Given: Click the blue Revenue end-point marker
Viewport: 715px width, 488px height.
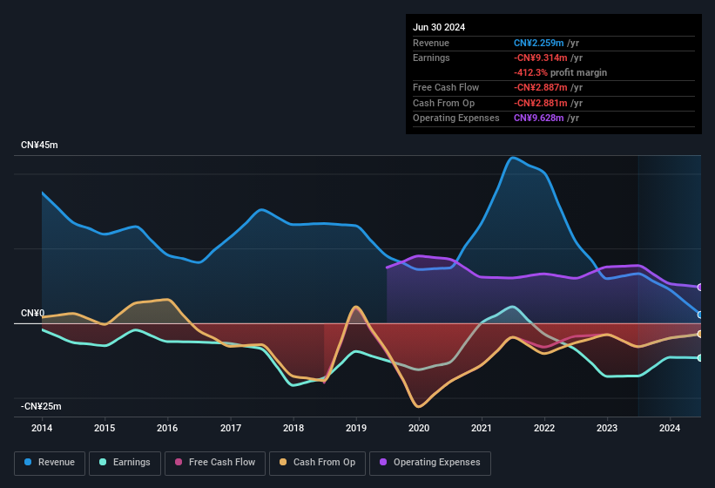Looking at the screenshot, I should click(700, 315).
